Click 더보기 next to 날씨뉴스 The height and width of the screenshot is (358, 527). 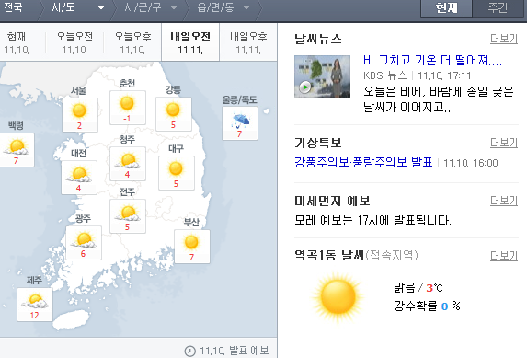pyautogui.click(x=504, y=39)
